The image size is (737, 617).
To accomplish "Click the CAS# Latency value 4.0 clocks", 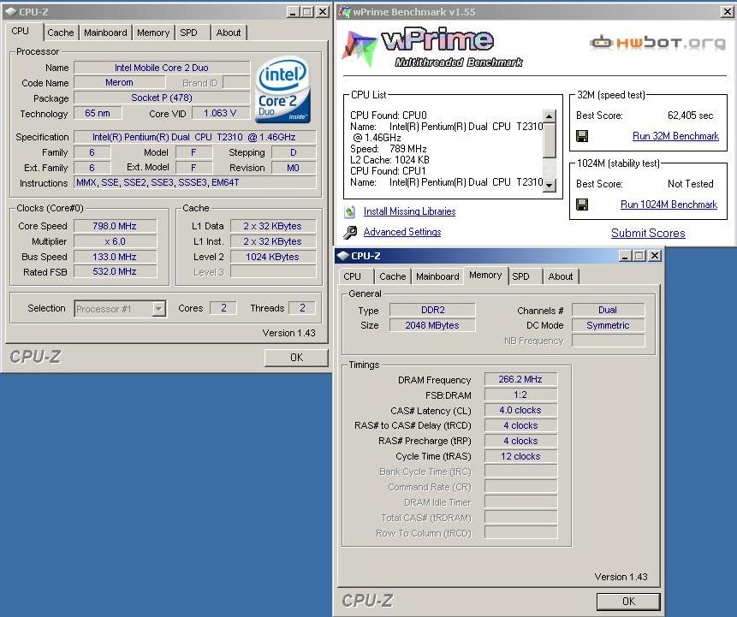I will (520, 410).
